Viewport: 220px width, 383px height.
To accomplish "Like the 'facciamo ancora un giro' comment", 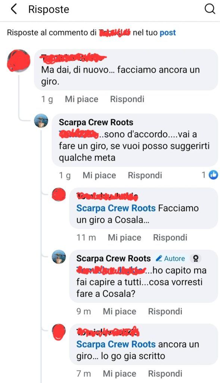I will point(81,99).
